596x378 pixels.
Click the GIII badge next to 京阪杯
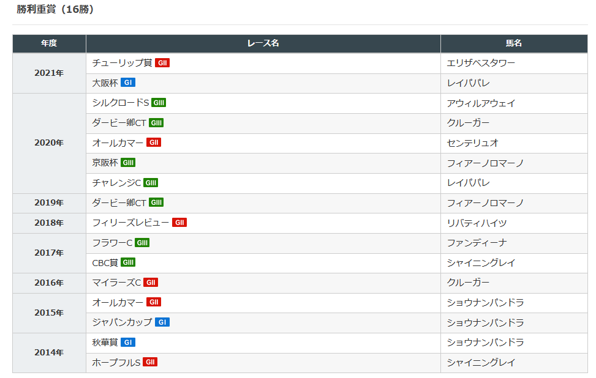pos(128,163)
